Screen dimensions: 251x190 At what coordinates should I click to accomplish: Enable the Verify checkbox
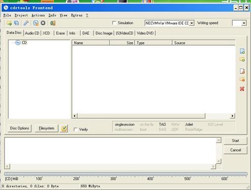point(76,130)
